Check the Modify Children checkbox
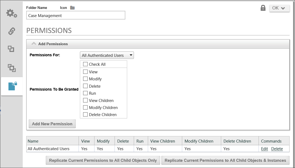The image size is (295, 168). [85, 108]
